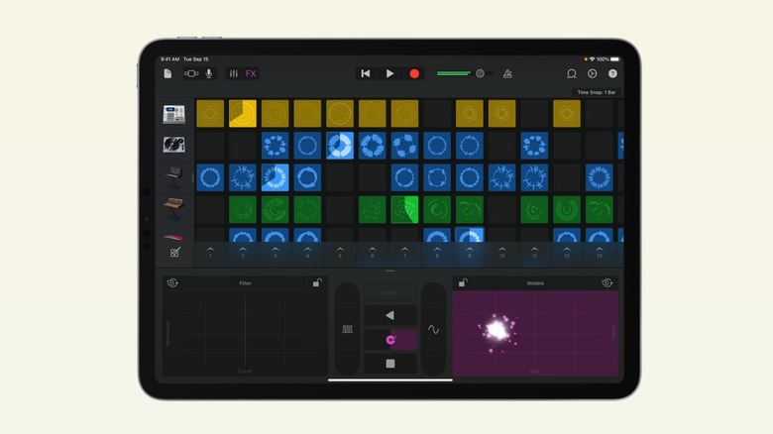Open song settings icon
The width and height of the screenshot is (773, 434).
coord(592,73)
